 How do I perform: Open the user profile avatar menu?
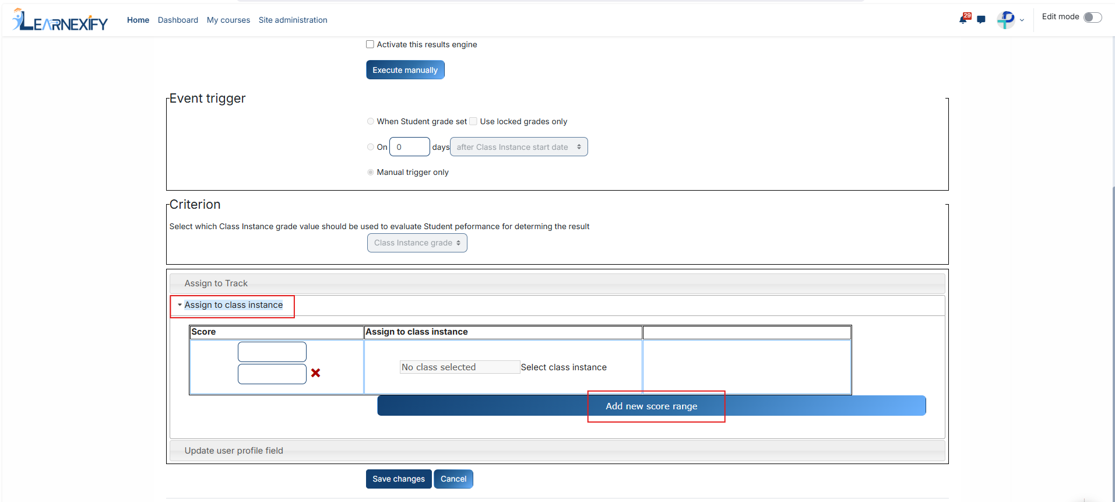click(x=1010, y=20)
